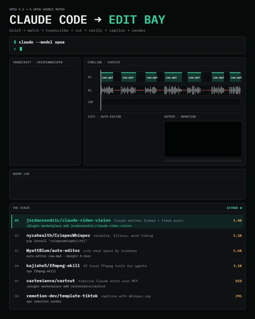255x319 pixels.
Task: Open the cartesiancs/cartcut repo link
Action: pos(51,281)
